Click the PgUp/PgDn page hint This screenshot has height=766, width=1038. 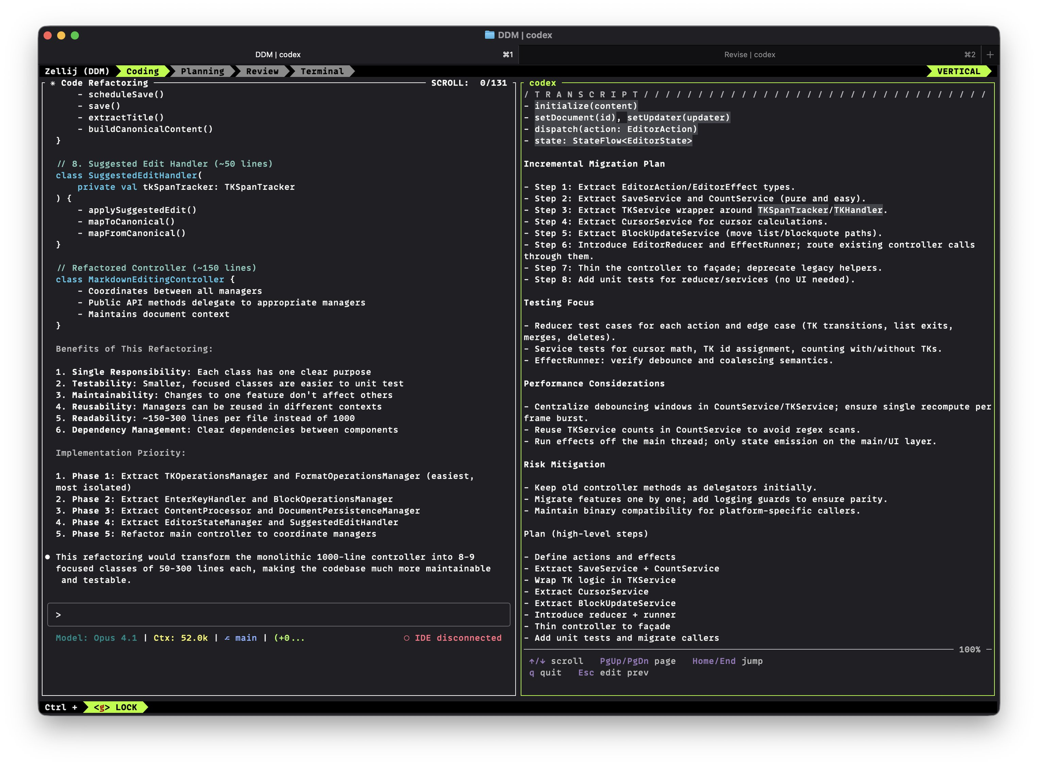637,661
